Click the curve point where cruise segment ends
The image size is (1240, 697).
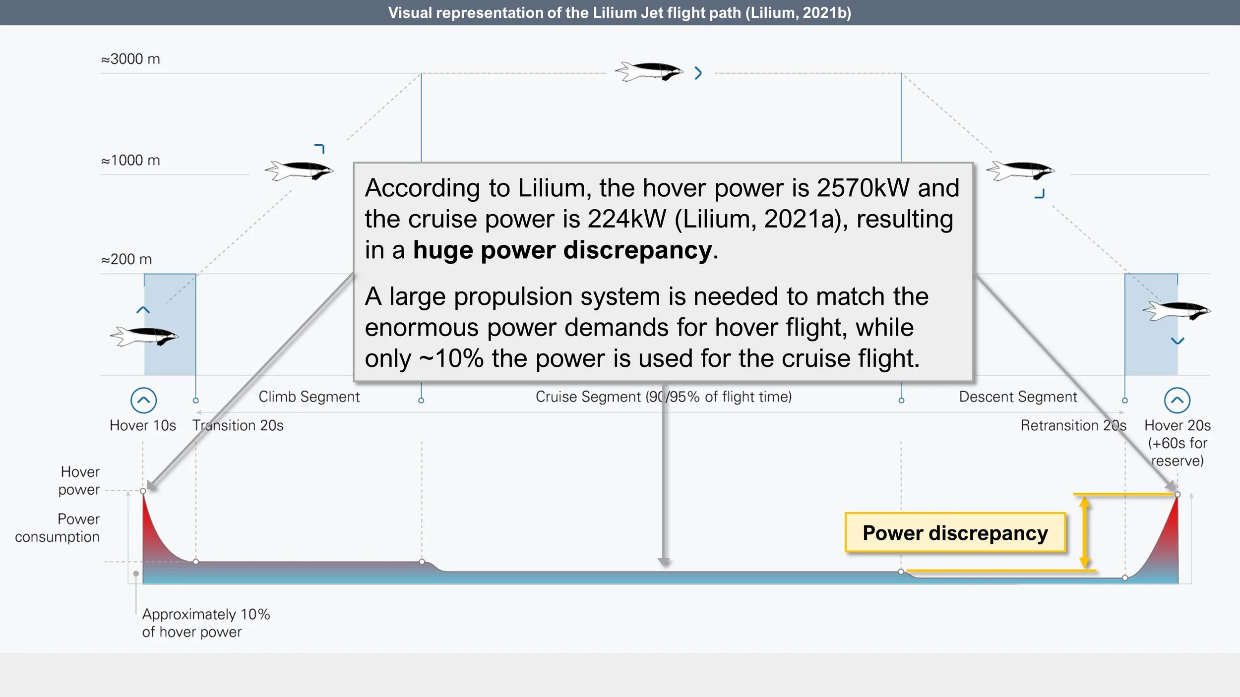pos(901,572)
